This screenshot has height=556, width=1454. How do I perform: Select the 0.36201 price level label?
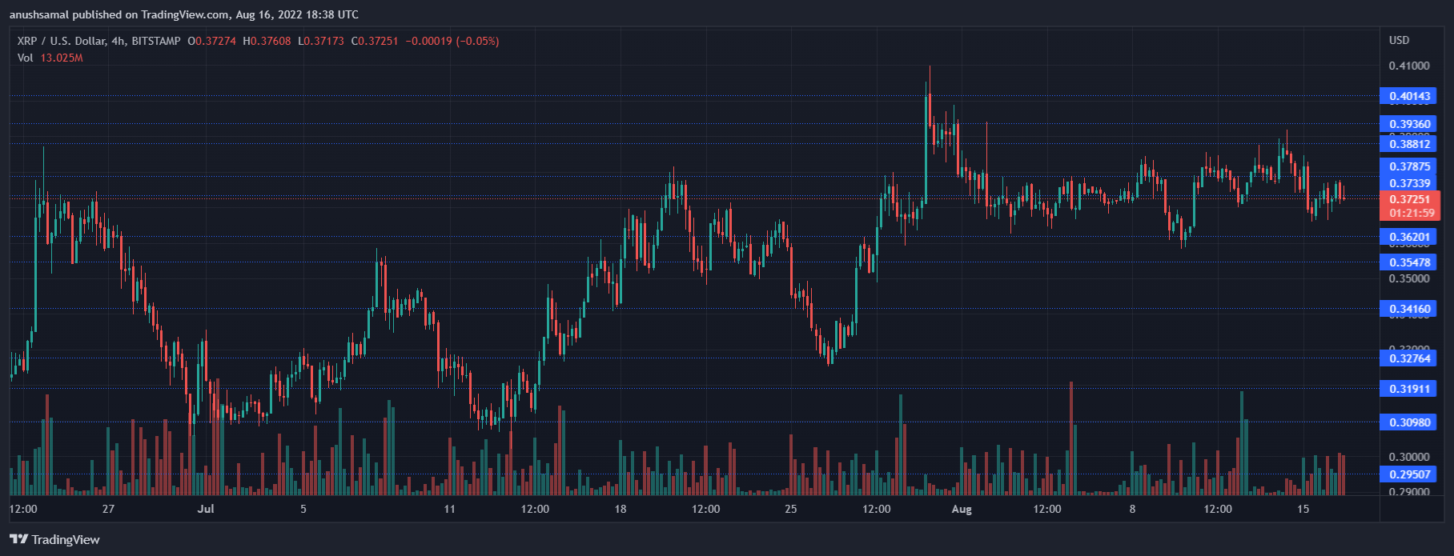[x=1409, y=237]
